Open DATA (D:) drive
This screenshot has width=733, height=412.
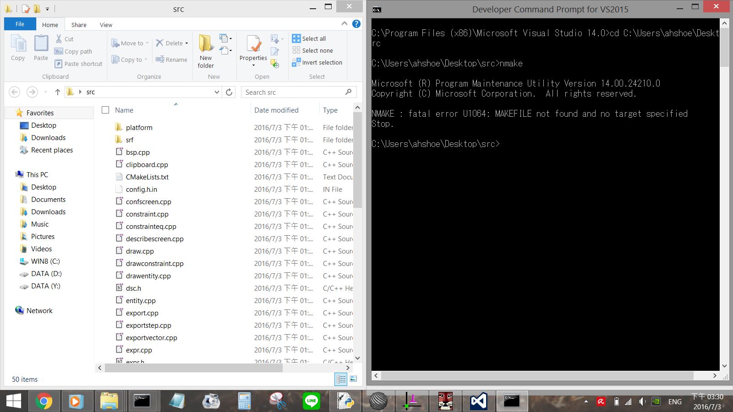[46, 273]
